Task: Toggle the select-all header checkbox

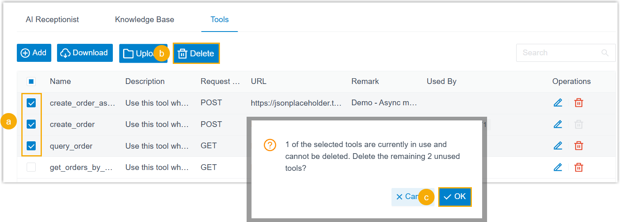Action: 31,82
